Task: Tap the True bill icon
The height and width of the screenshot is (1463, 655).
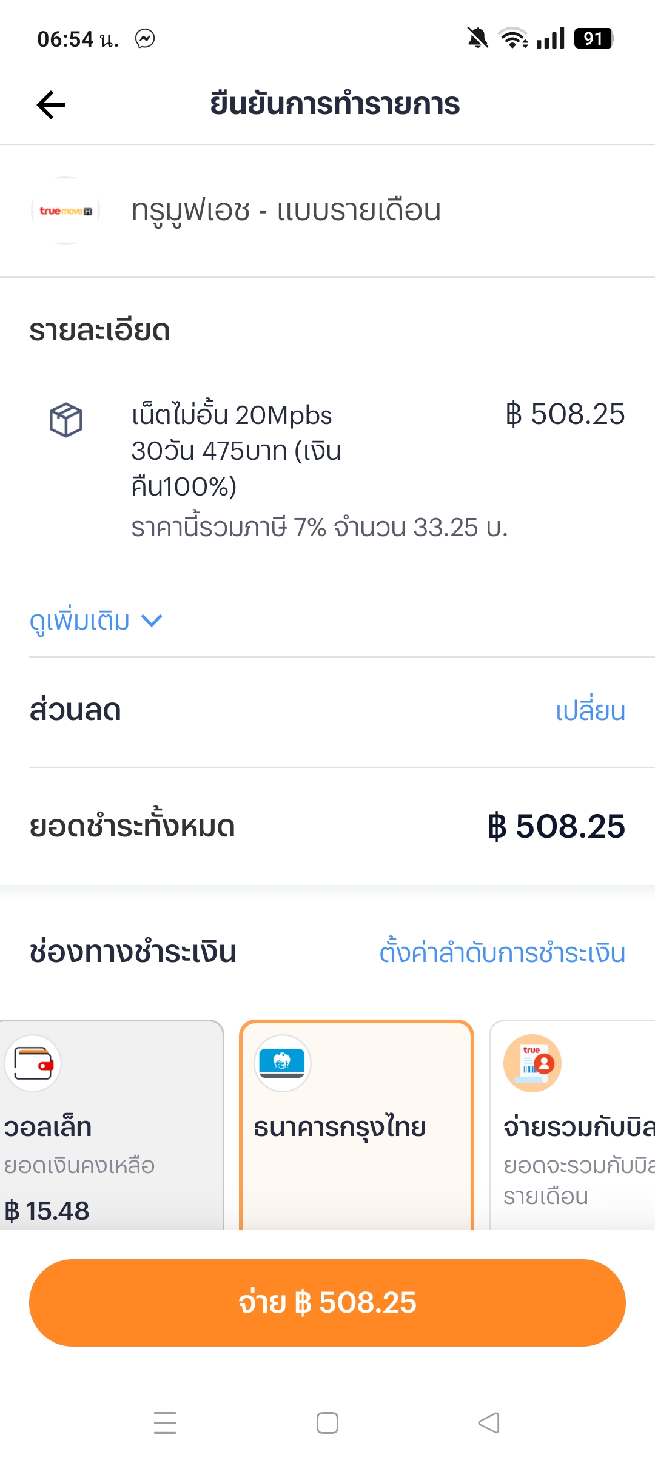Action: 532,1063
